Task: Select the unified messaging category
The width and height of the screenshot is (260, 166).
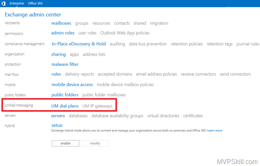Action: (x=19, y=105)
